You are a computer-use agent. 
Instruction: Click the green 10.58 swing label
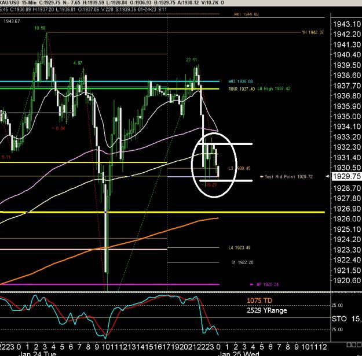point(40,28)
